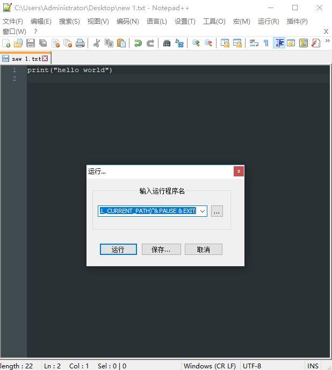
Task: Close the current document with the Close toolbar icon
Action: (56, 43)
